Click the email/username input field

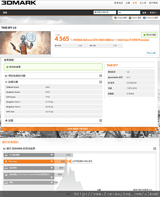(105, 12)
